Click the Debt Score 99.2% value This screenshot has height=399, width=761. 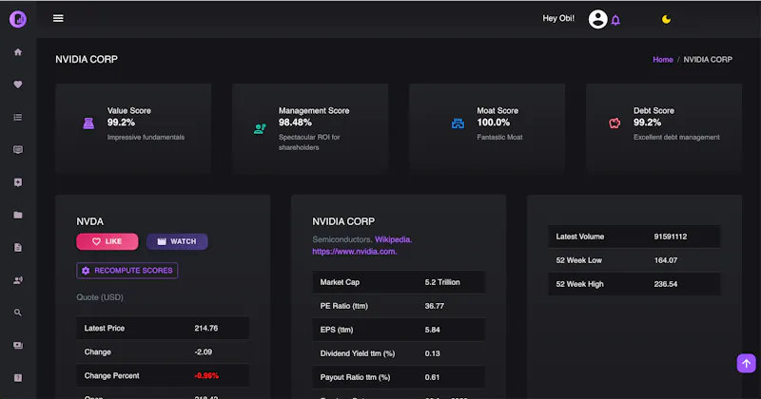click(x=648, y=123)
